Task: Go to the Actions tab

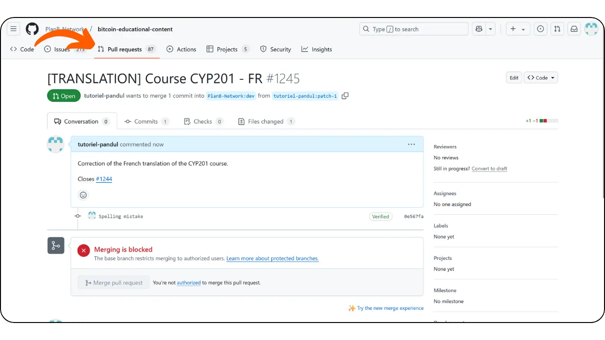Action: (181, 49)
